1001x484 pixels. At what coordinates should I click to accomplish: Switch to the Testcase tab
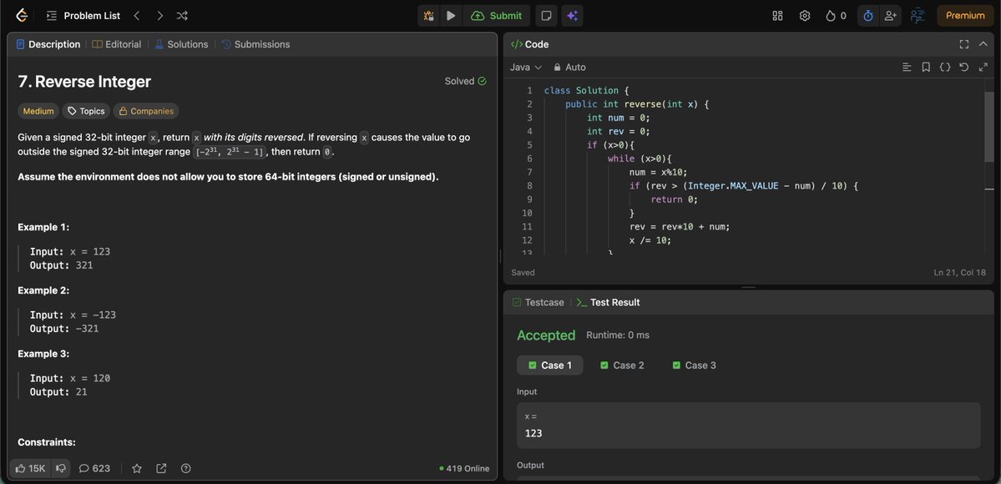tap(538, 302)
